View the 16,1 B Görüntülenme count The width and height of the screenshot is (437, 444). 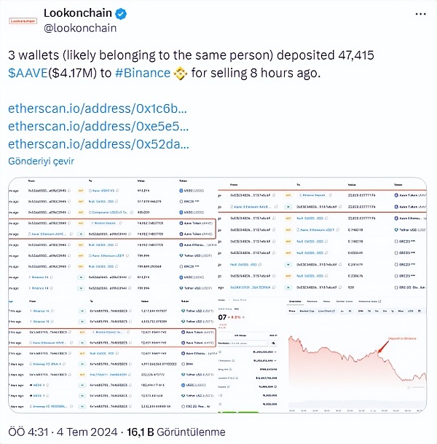(x=176, y=432)
